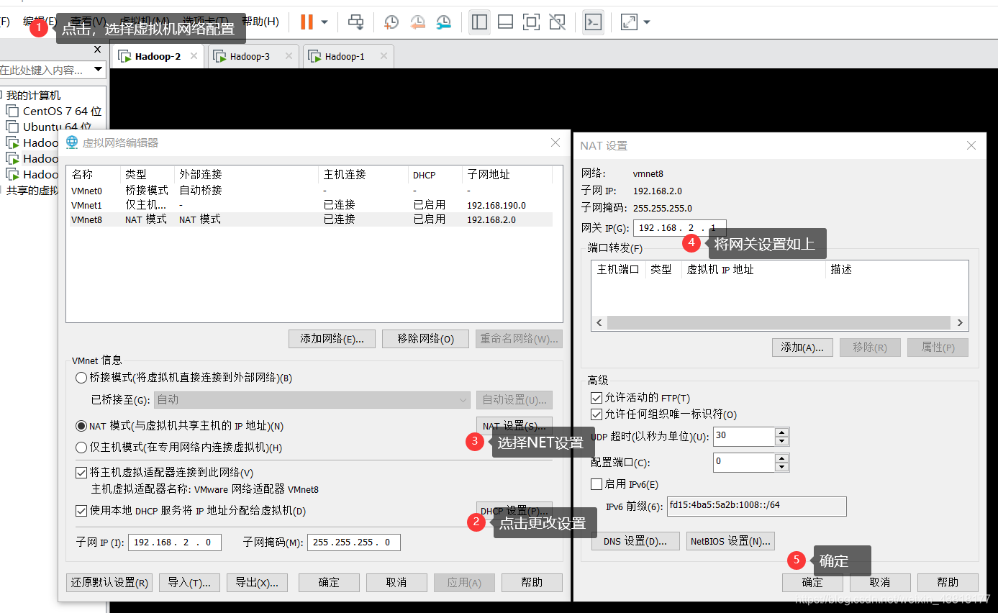Toggle the thumbnail bar view icon
998x613 pixels.
pos(505,22)
